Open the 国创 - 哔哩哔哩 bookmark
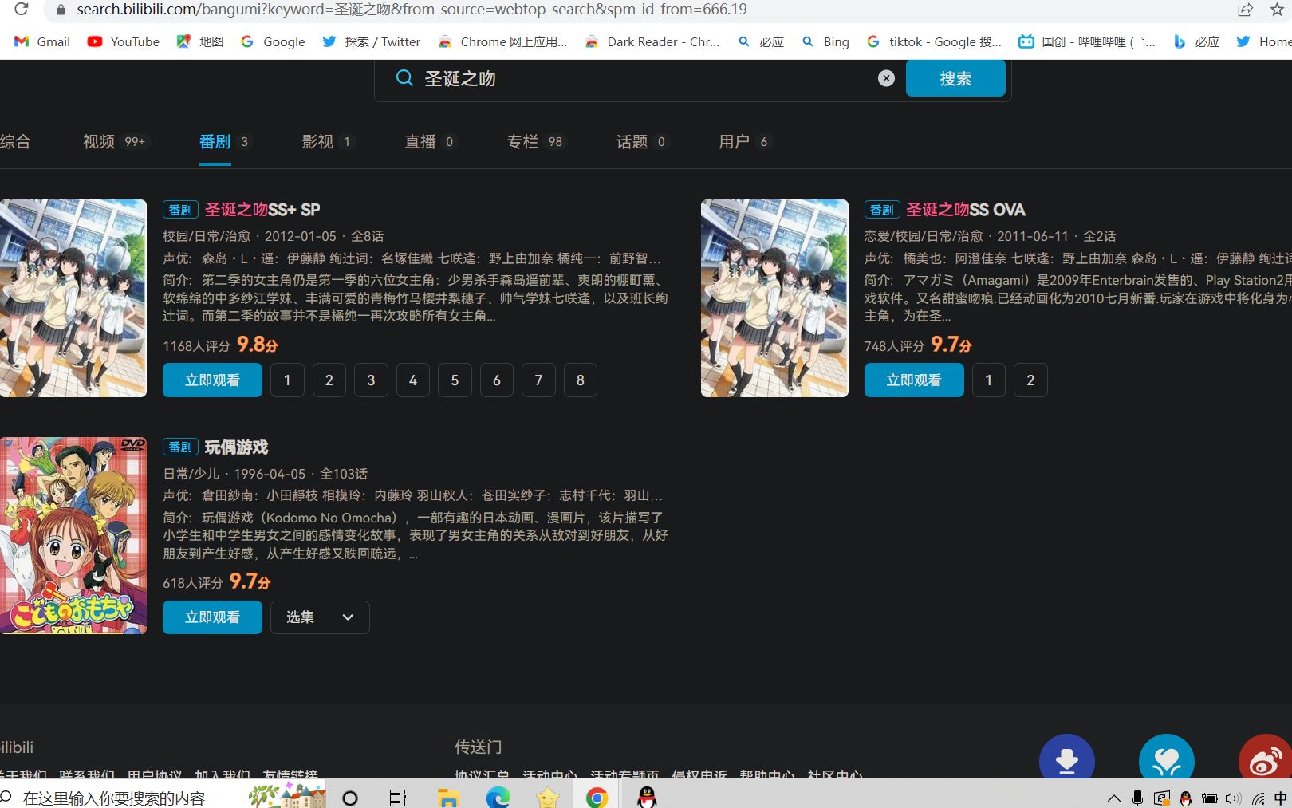1292x808 pixels. (x=1086, y=41)
